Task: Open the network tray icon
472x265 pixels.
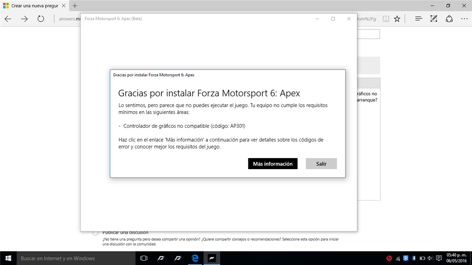Action: (398, 258)
